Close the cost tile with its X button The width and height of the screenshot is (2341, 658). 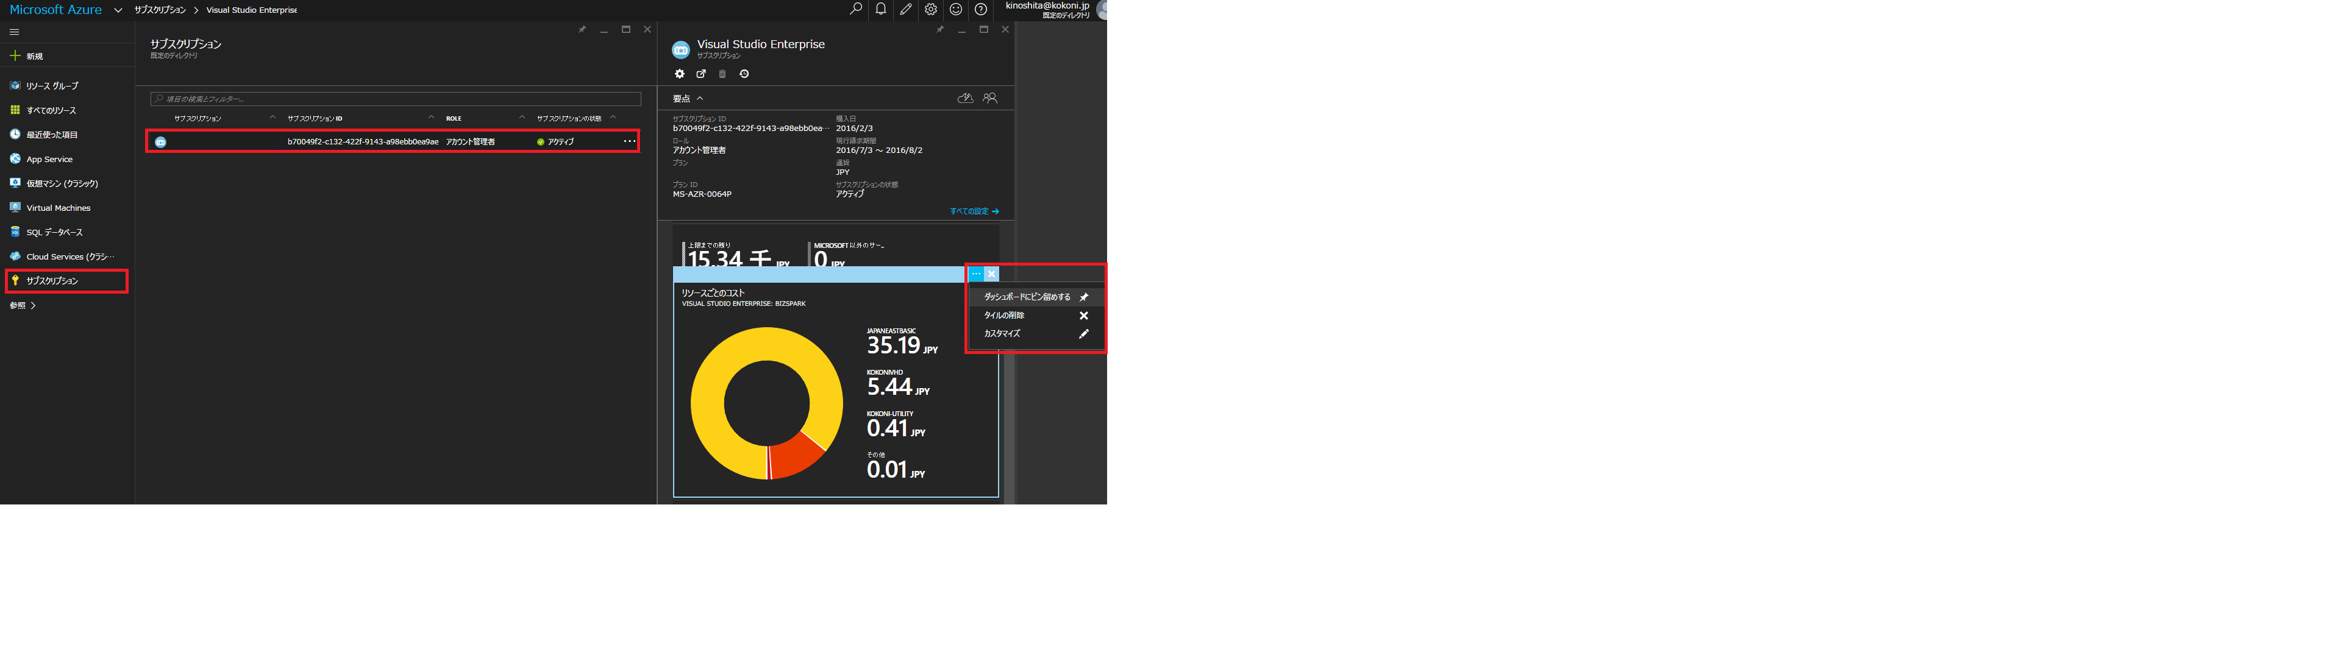[x=991, y=274]
